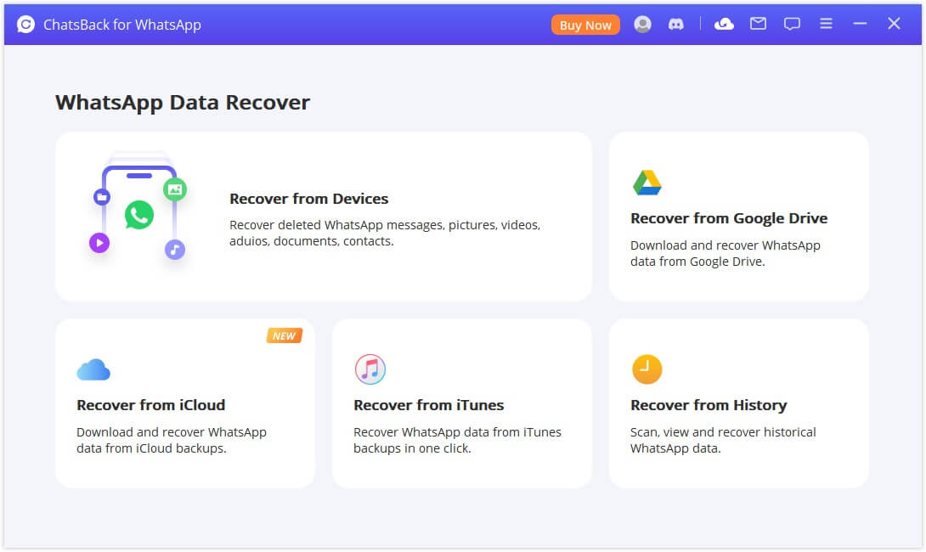Click the NEW badge on the iCloud card
The width and height of the screenshot is (926, 552).
pyautogui.click(x=284, y=335)
